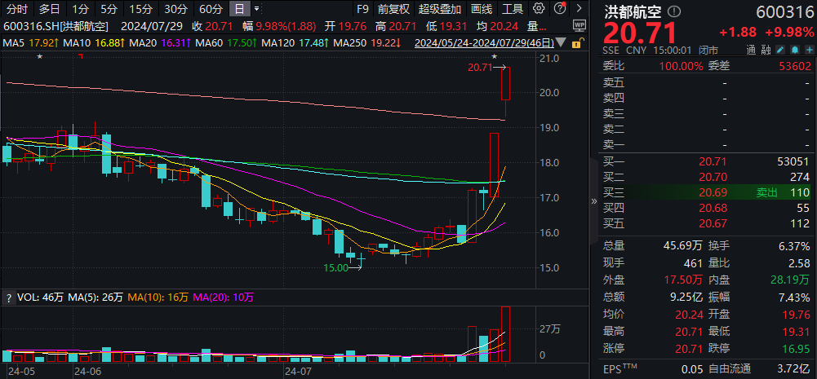Switch to 分时 intraday tab
The image size is (817, 379).
tap(17, 10)
